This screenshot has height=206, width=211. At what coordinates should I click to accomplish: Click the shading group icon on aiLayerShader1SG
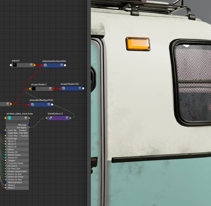(x=64, y=88)
